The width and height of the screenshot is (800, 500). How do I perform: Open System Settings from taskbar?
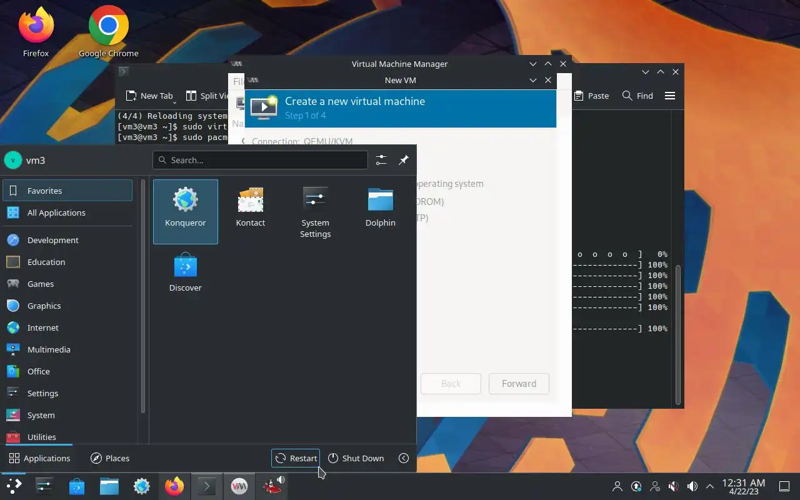[x=44, y=486]
